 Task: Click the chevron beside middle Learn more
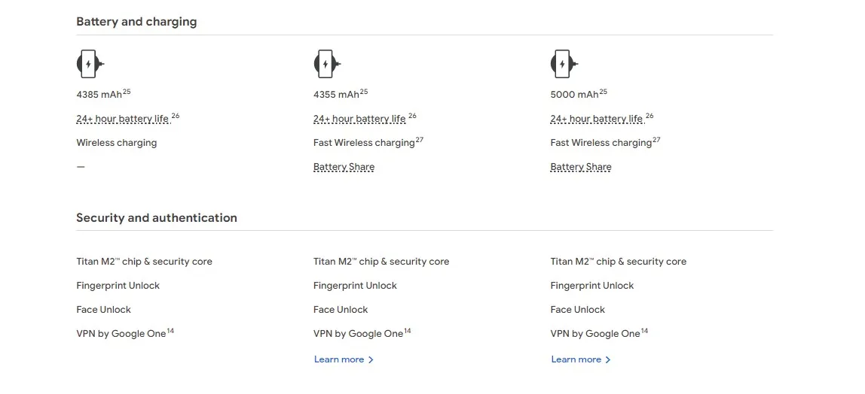[371, 360]
